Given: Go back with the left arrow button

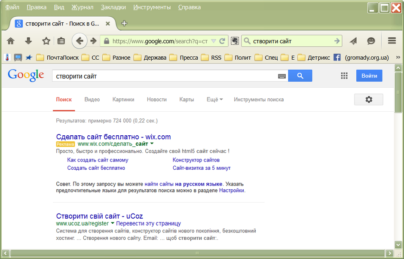Looking at the screenshot, I should (x=80, y=41).
